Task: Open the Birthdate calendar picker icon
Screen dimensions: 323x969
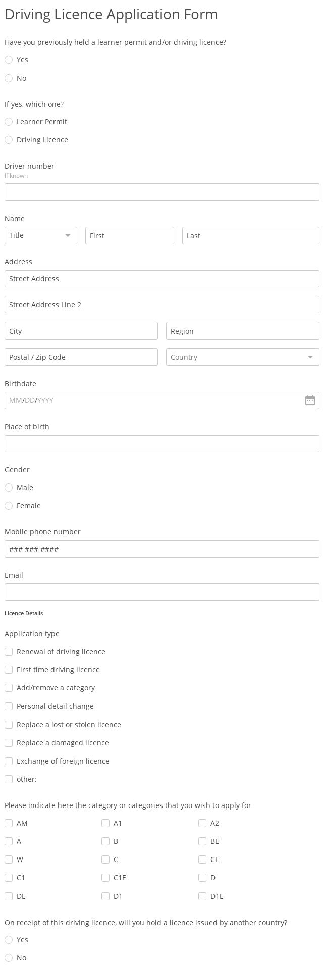Action: tap(310, 400)
